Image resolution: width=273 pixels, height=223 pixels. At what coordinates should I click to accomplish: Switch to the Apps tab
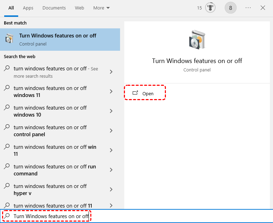click(28, 8)
